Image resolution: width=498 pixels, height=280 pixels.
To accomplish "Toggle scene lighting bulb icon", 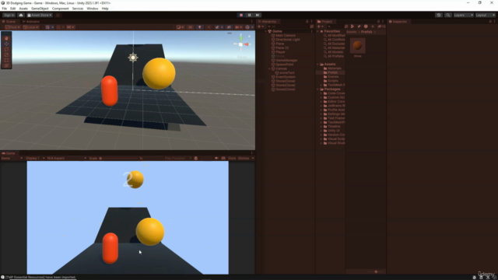I will click(x=199, y=27).
